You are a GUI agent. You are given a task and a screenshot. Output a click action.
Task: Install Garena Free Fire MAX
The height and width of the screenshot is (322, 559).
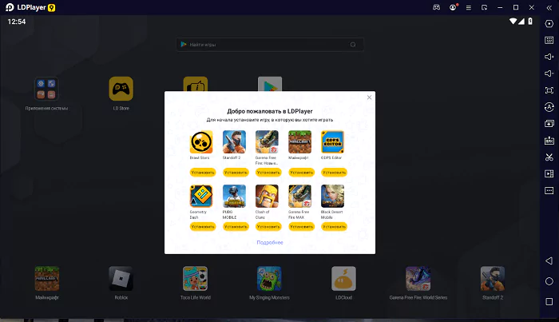pyautogui.click(x=301, y=227)
